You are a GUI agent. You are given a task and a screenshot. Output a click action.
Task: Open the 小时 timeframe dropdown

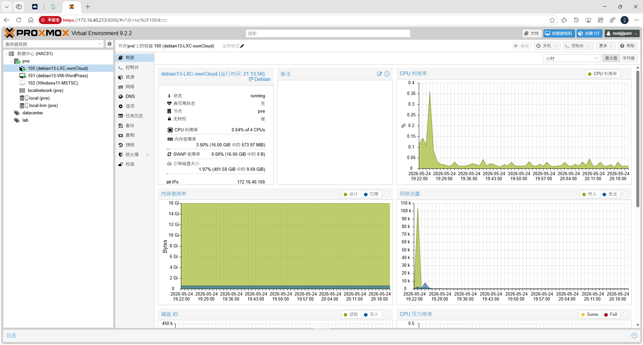click(571, 59)
